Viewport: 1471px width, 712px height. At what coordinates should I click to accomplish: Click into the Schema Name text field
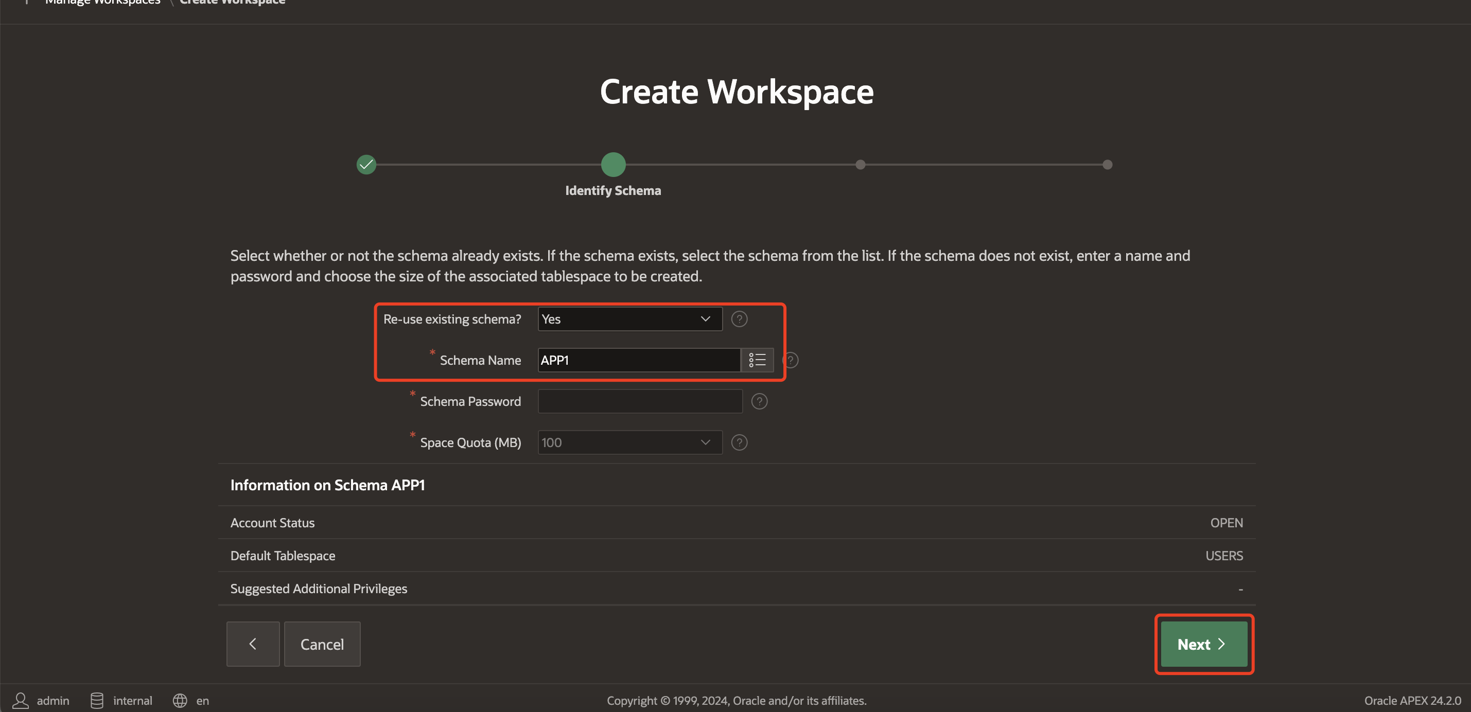tap(638, 360)
